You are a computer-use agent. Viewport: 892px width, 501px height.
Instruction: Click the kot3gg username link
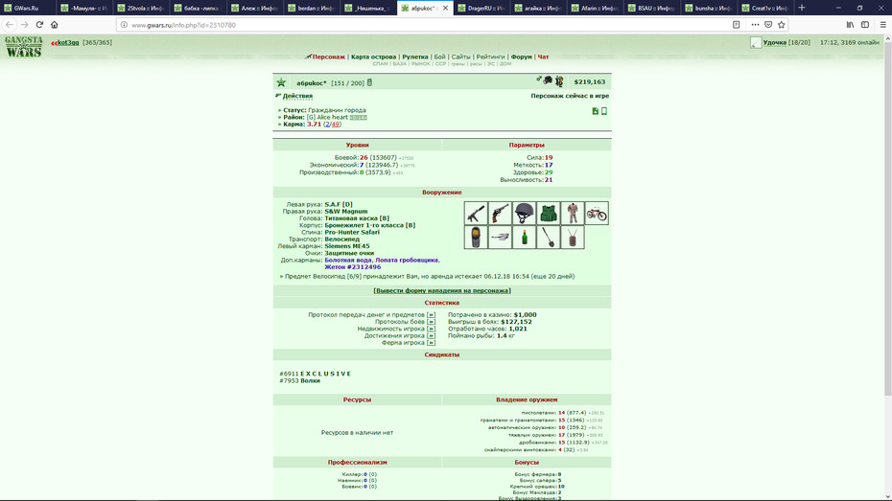pyautogui.click(x=68, y=42)
